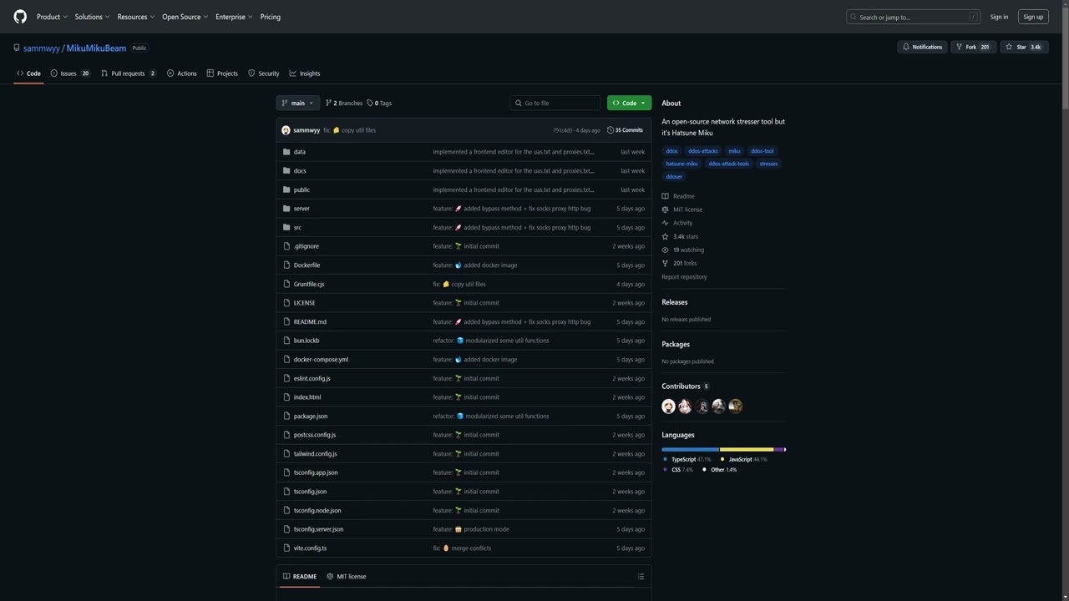
Task: Click the hatsune-miku topic tag
Action: click(681, 164)
